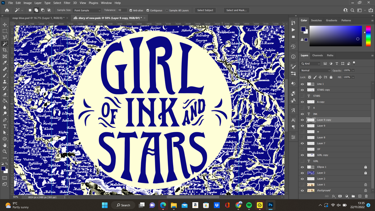This screenshot has width=375, height=211.
Task: Hide the Line 1 layer
Action: click(302, 84)
